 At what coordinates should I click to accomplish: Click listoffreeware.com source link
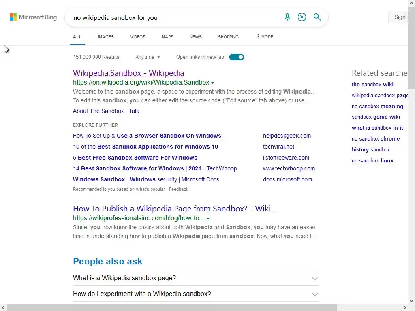pos(286,158)
